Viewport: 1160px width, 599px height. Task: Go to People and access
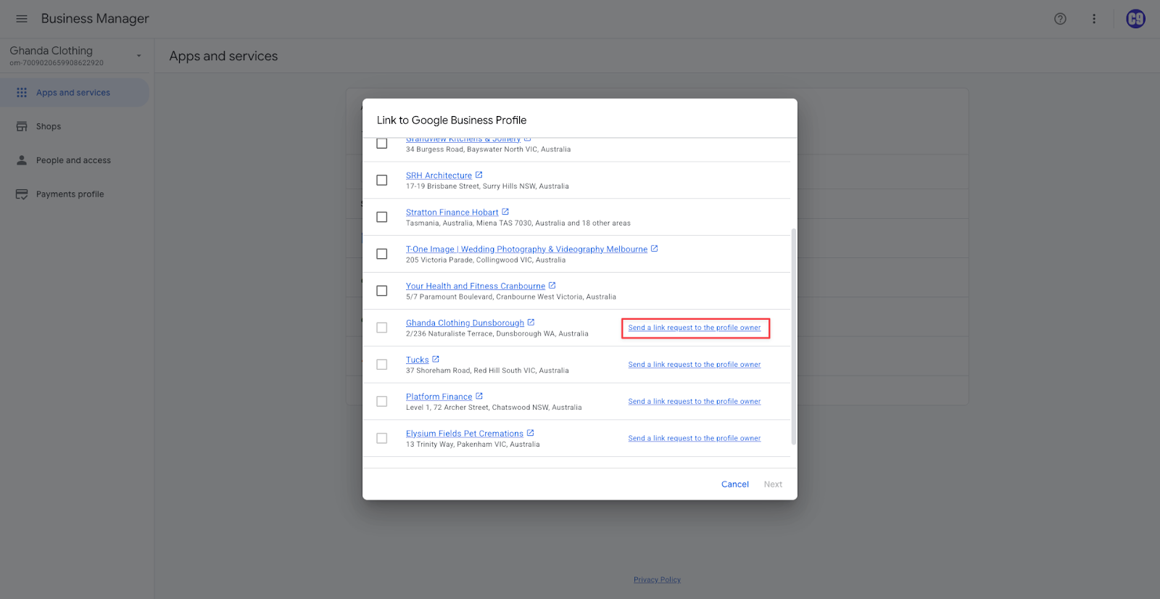click(73, 160)
